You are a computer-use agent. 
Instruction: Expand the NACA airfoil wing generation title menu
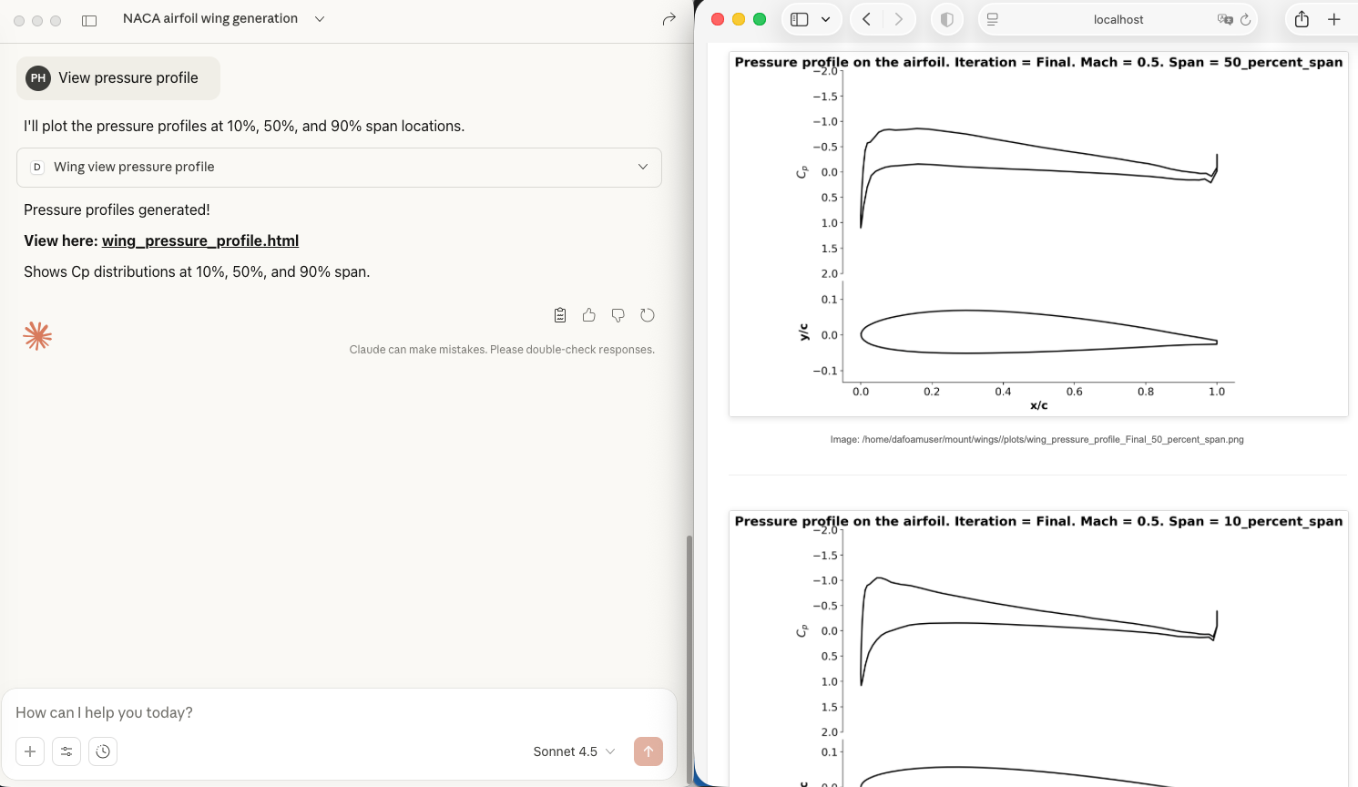coord(320,19)
